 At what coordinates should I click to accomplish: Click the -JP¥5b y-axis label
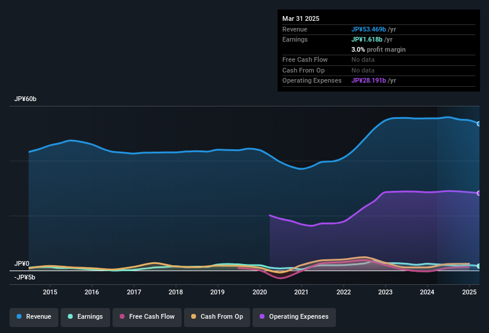(x=24, y=277)
